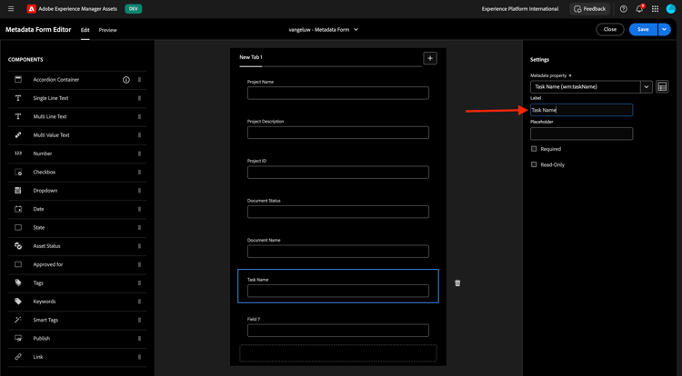
Task: Select the Smart Tags component icon
Action: (x=18, y=320)
